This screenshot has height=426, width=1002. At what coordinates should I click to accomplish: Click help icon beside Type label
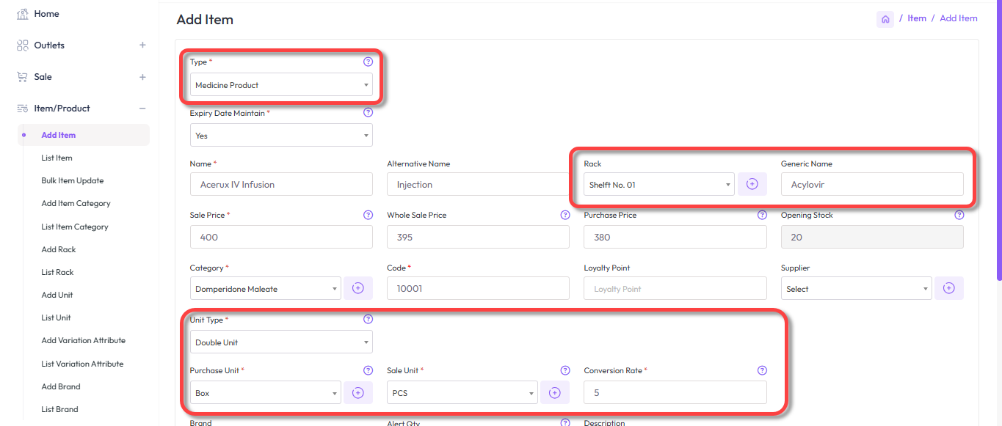(368, 62)
